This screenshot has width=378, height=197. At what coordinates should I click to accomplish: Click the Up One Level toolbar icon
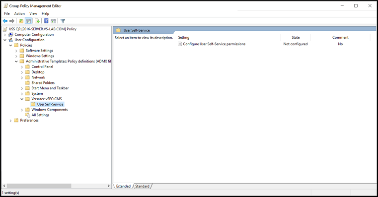coord(21,21)
